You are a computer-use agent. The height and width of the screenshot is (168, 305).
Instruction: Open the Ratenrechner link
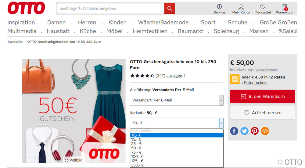(256, 83)
